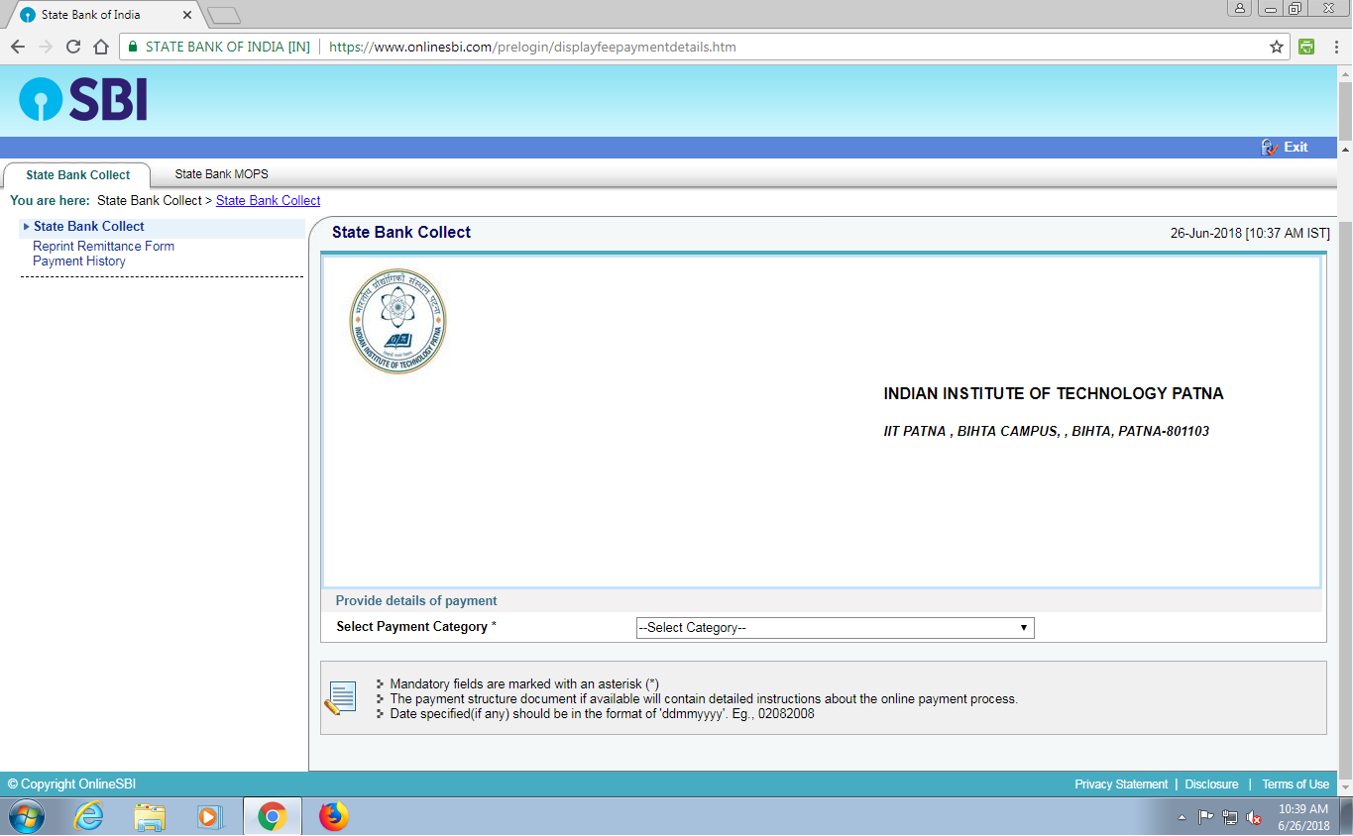The height and width of the screenshot is (836, 1353).
Task: Open Chrome three-dot menu
Action: [1336, 47]
